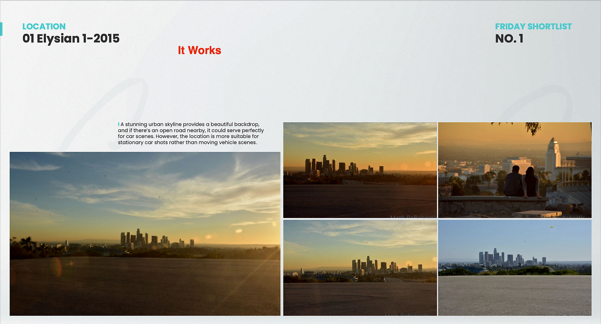Click the small yellow object in the blue sky
The image size is (601, 324).
point(552,227)
